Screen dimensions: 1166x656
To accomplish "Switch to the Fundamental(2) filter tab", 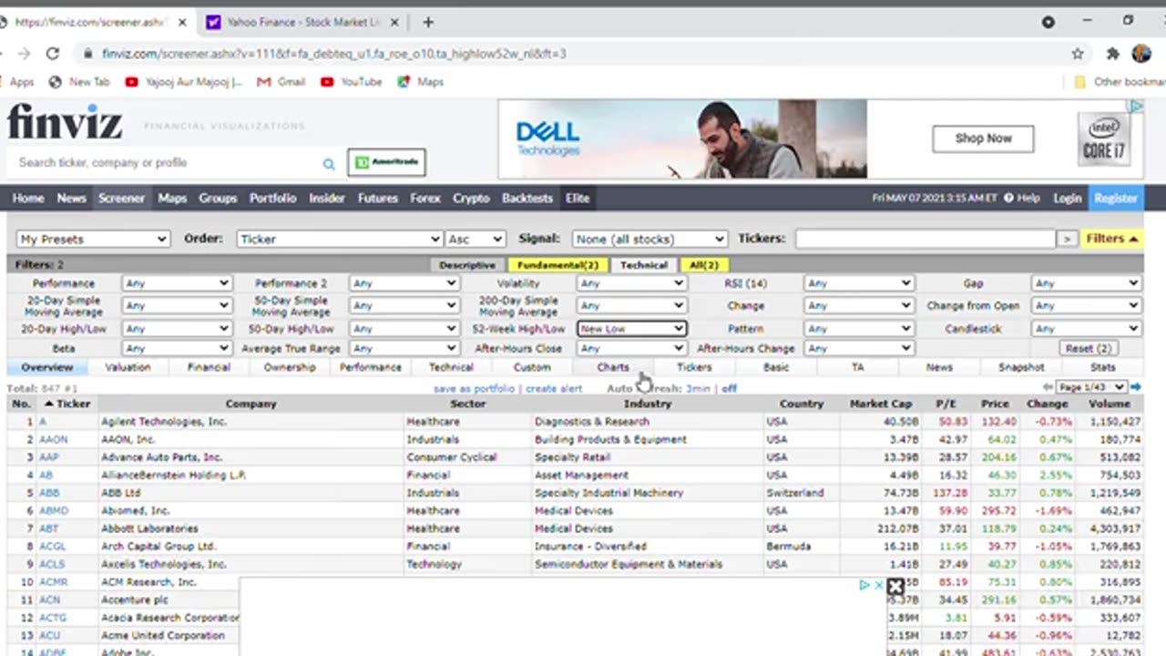I will [x=557, y=265].
